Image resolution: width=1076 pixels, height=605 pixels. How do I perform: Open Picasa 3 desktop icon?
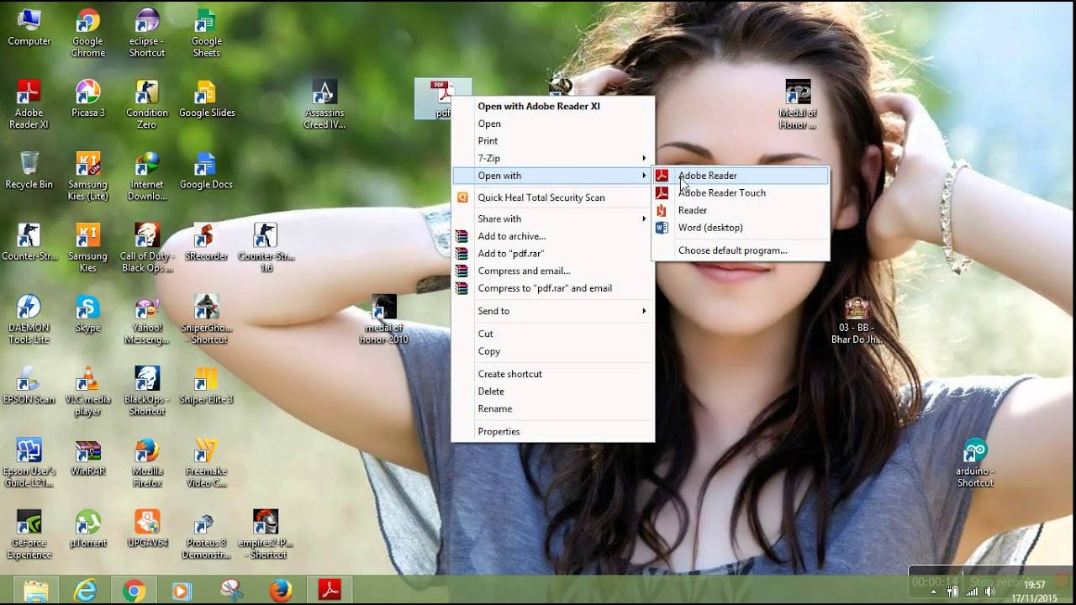(x=87, y=99)
